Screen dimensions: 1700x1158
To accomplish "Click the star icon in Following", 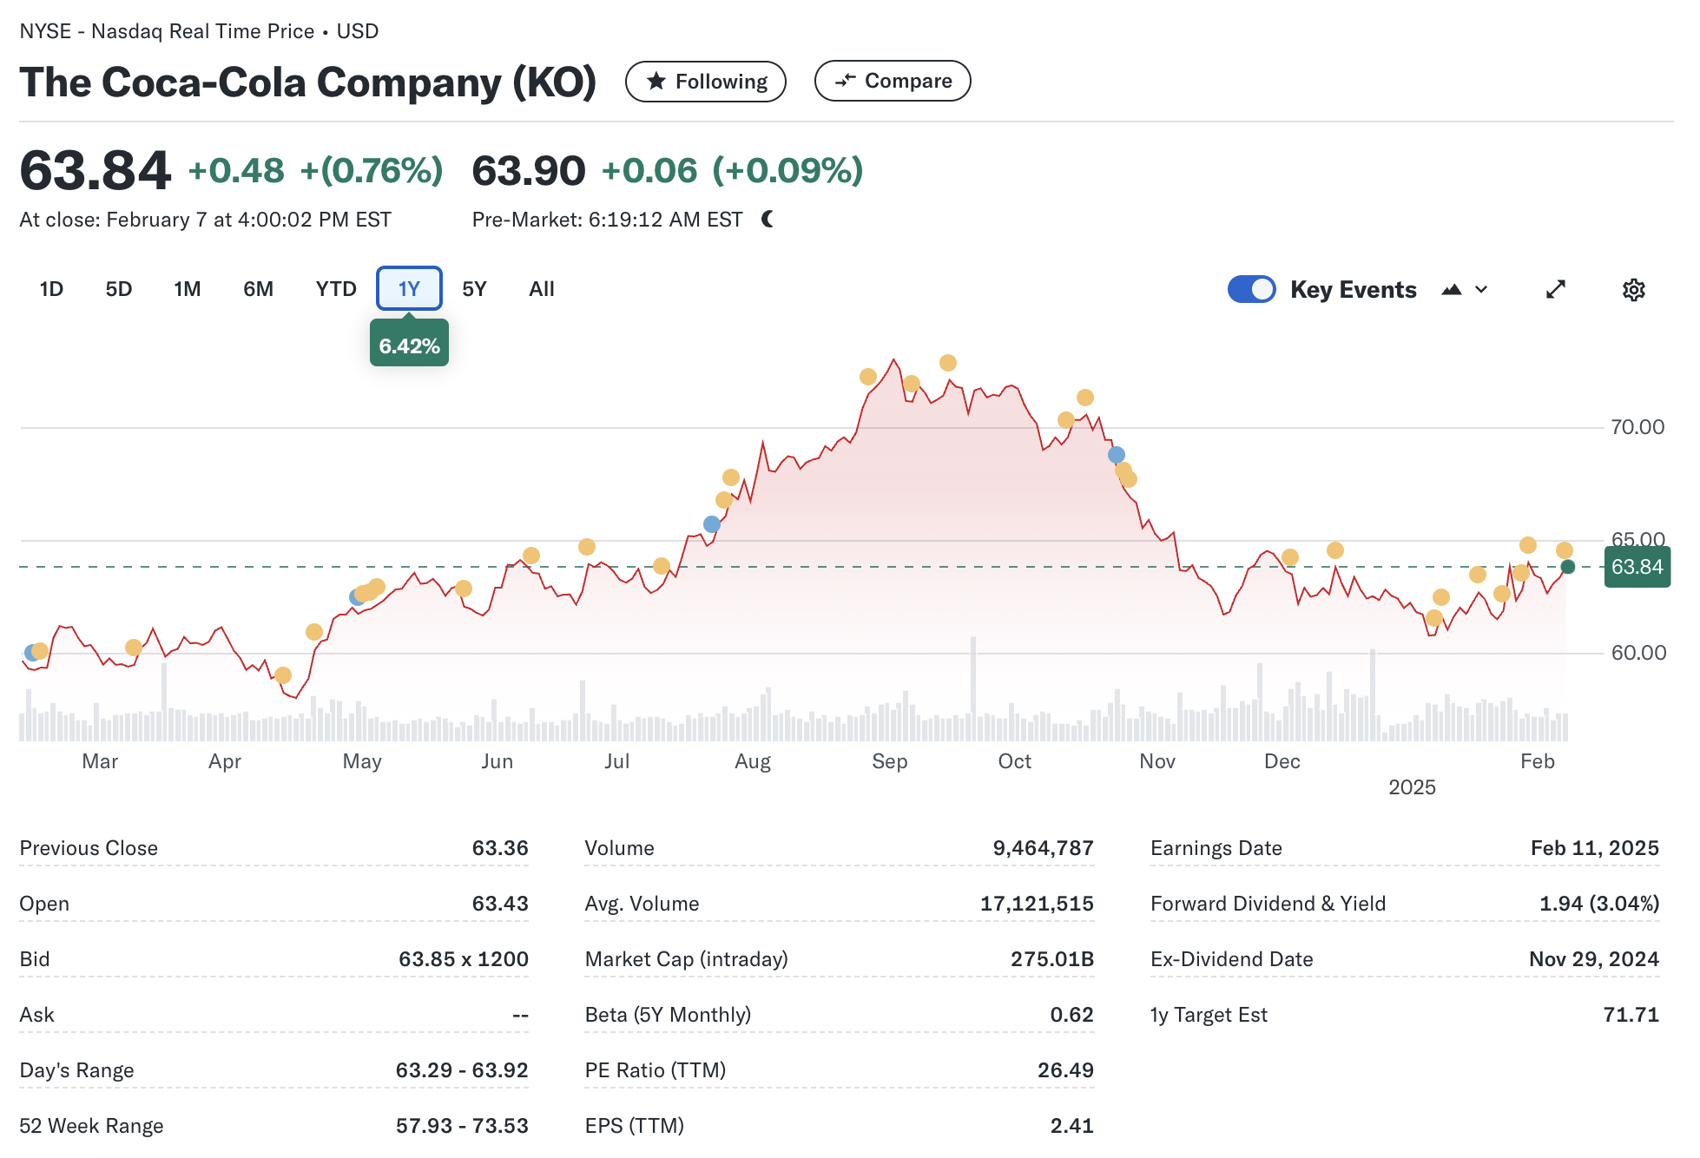I will [657, 82].
